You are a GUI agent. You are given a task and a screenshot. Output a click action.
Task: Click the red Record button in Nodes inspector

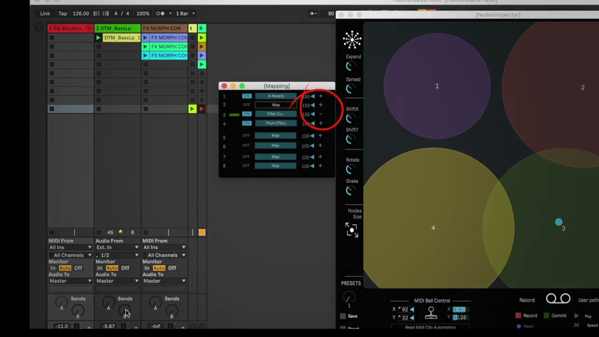click(x=526, y=315)
